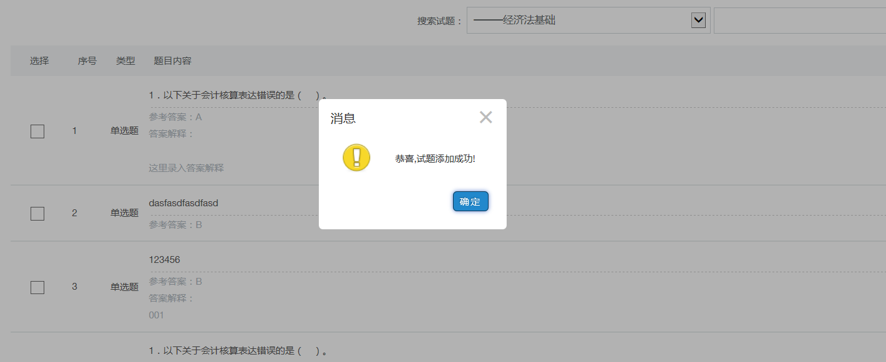Click the 序号 column header
The width and height of the screenshot is (886, 362).
[x=87, y=61]
